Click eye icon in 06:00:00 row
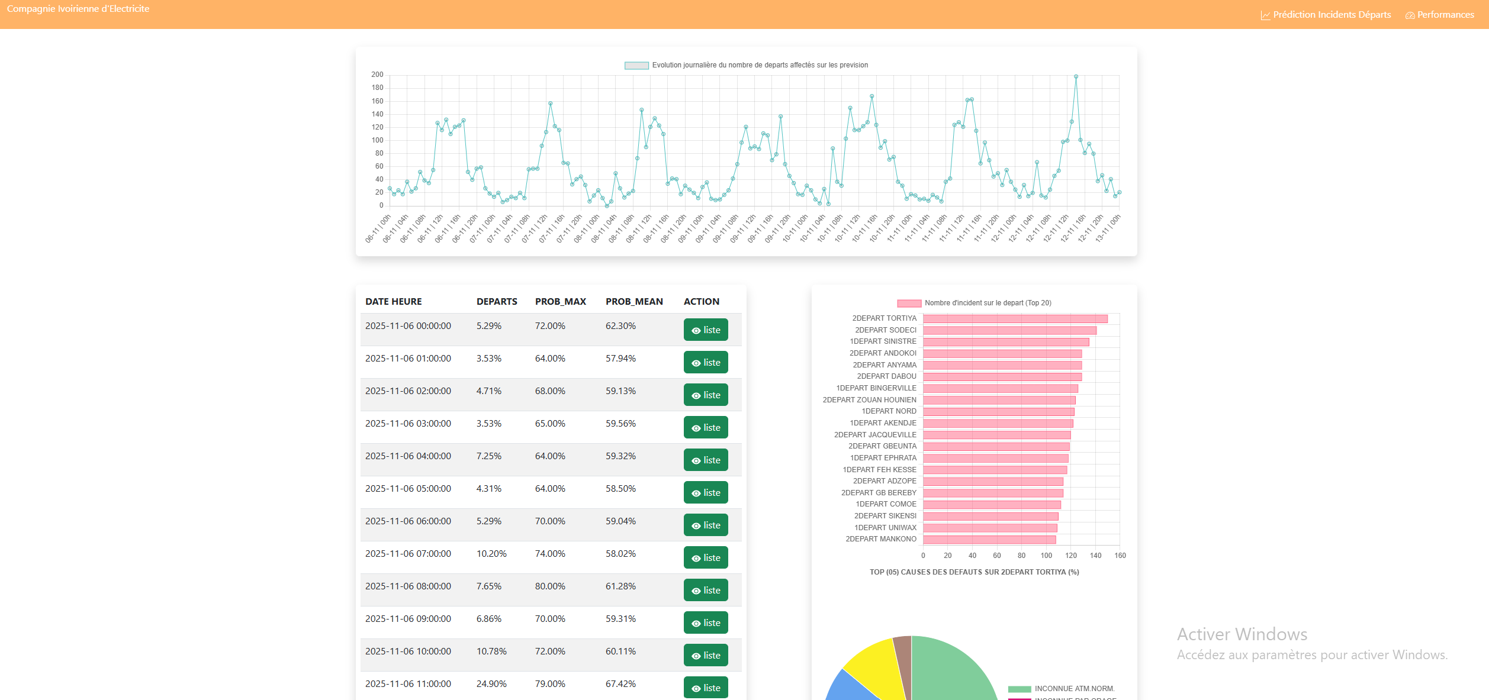 tap(696, 526)
